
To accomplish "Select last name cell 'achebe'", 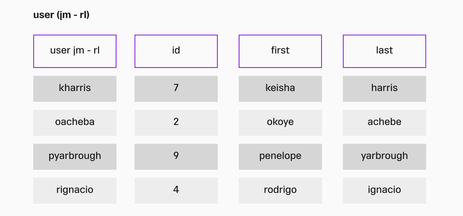I will (x=385, y=123).
